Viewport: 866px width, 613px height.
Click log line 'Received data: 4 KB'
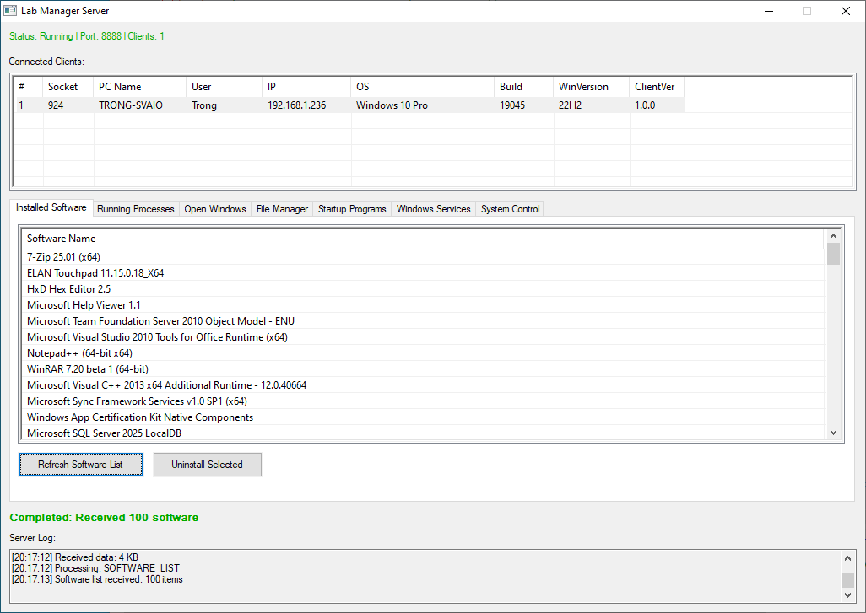pyautogui.click(x=75, y=557)
